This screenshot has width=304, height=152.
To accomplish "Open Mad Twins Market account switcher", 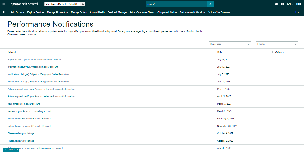I will click(x=65, y=4).
